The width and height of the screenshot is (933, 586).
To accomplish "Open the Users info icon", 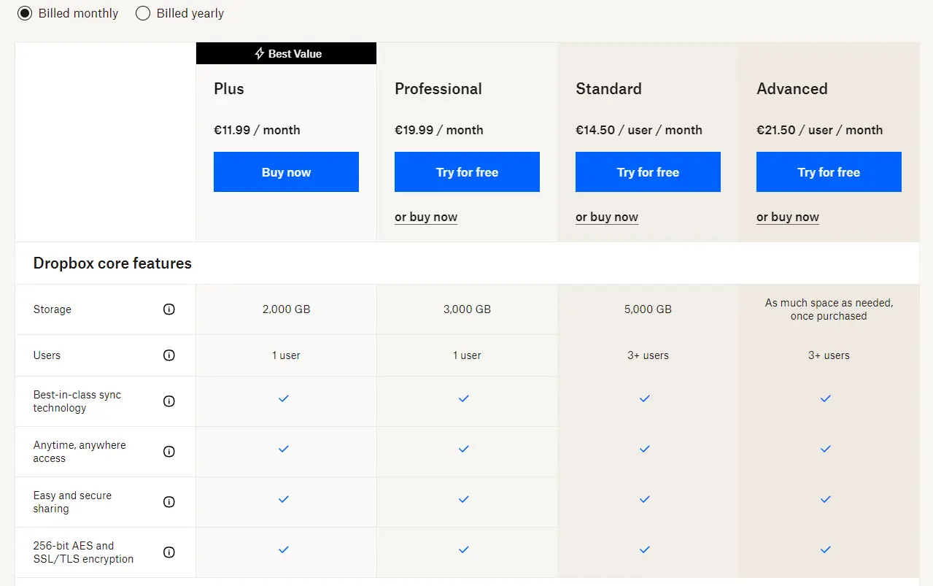I will click(169, 355).
